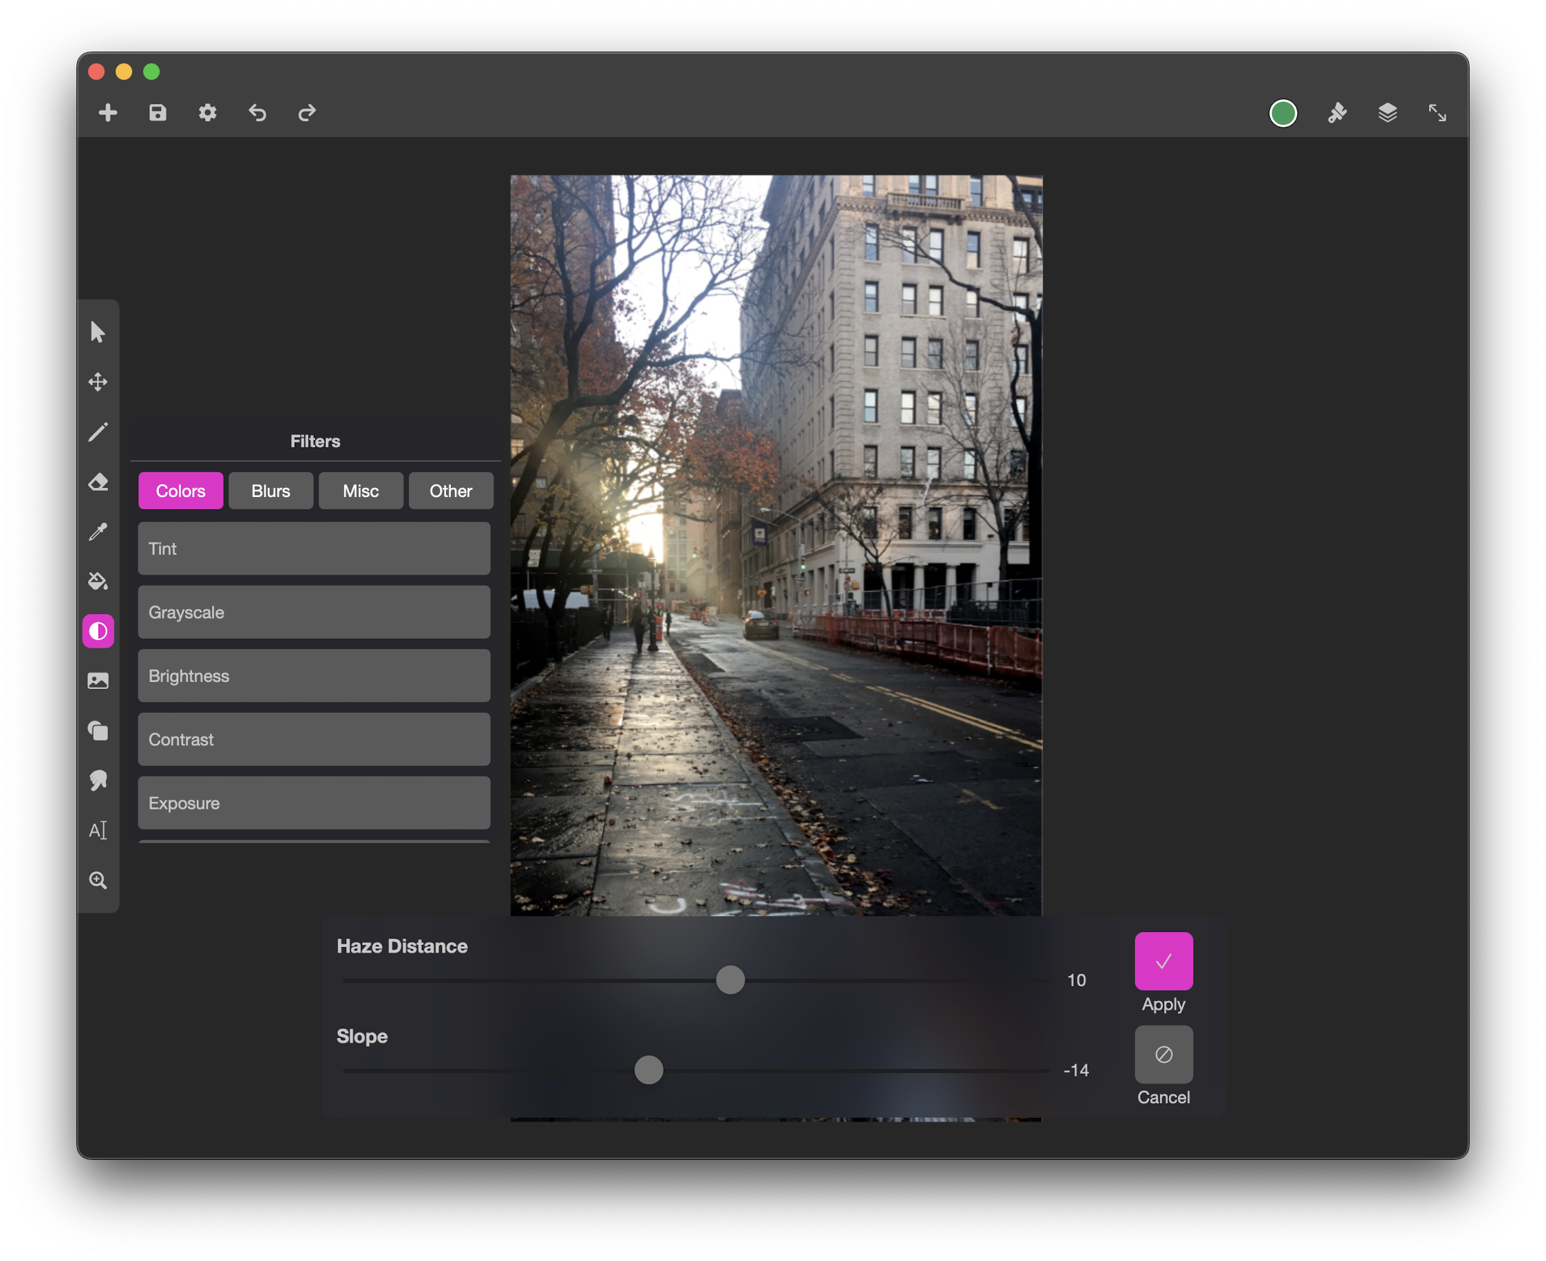Select the Move tool
The height and width of the screenshot is (1261, 1546).
click(97, 382)
